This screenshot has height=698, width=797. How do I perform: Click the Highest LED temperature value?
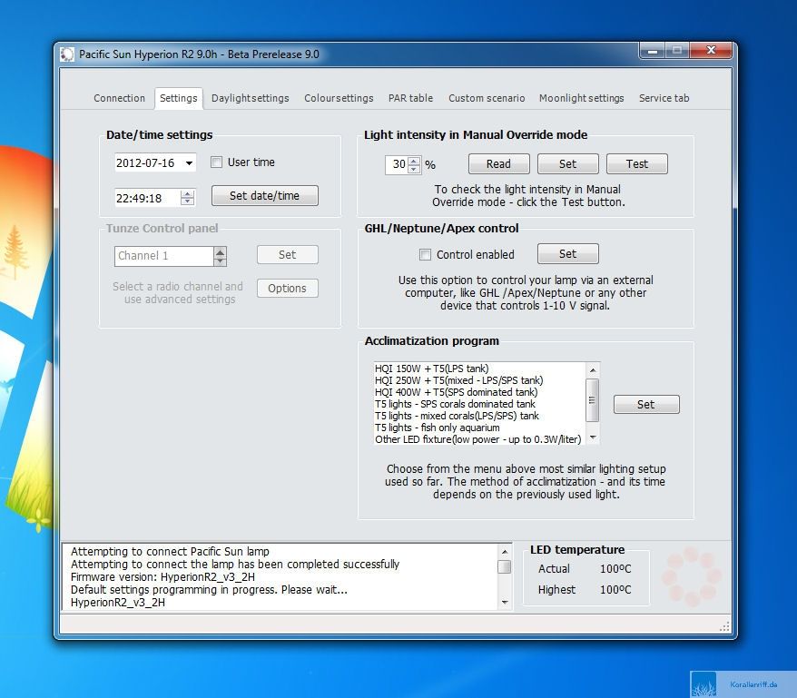(x=615, y=590)
